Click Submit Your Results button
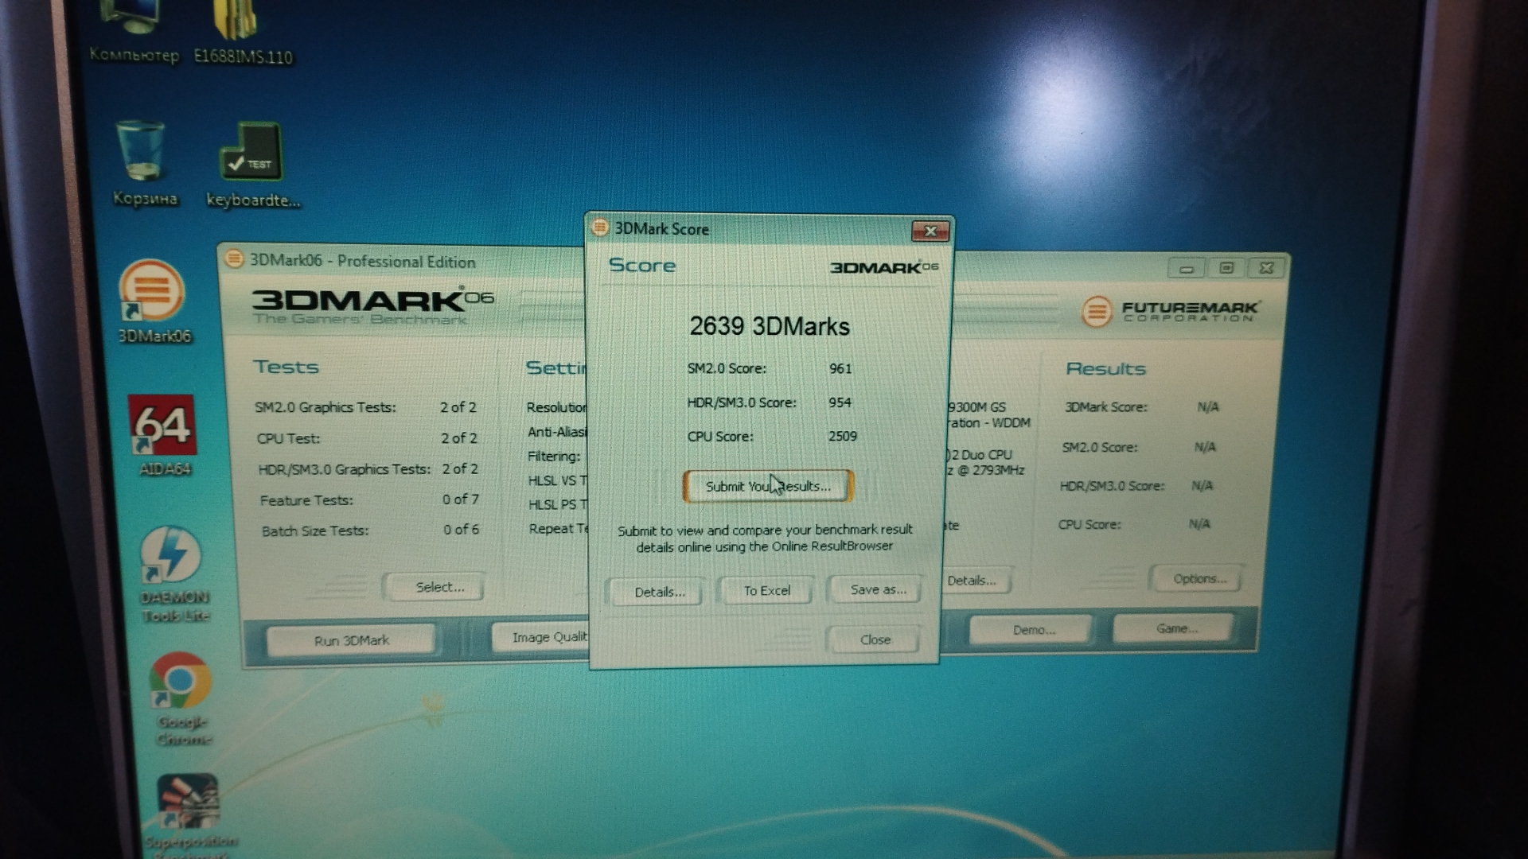 768,486
